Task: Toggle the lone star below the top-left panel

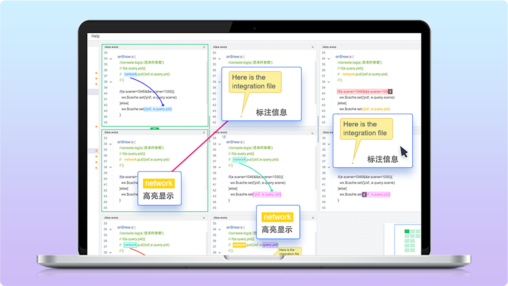Action: click(96, 126)
